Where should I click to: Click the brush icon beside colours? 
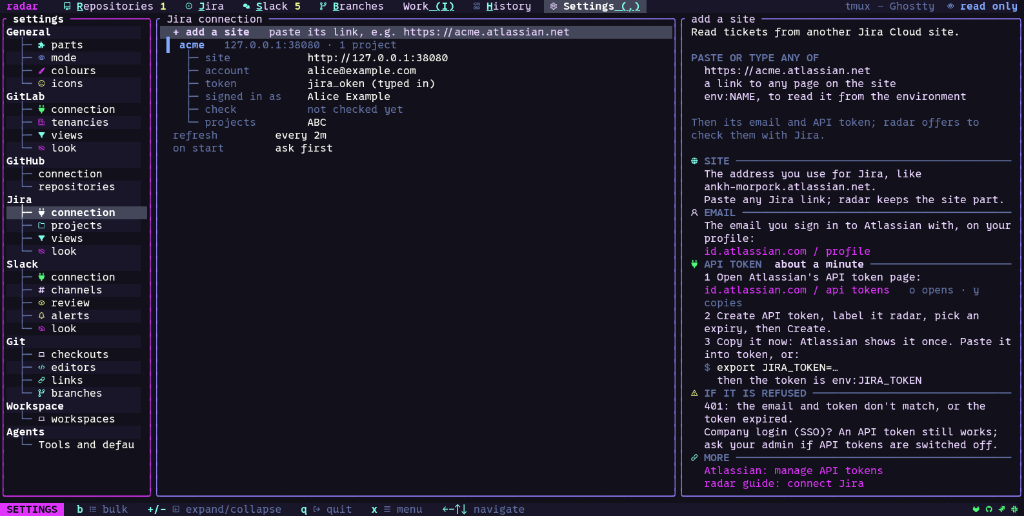pyautogui.click(x=41, y=71)
